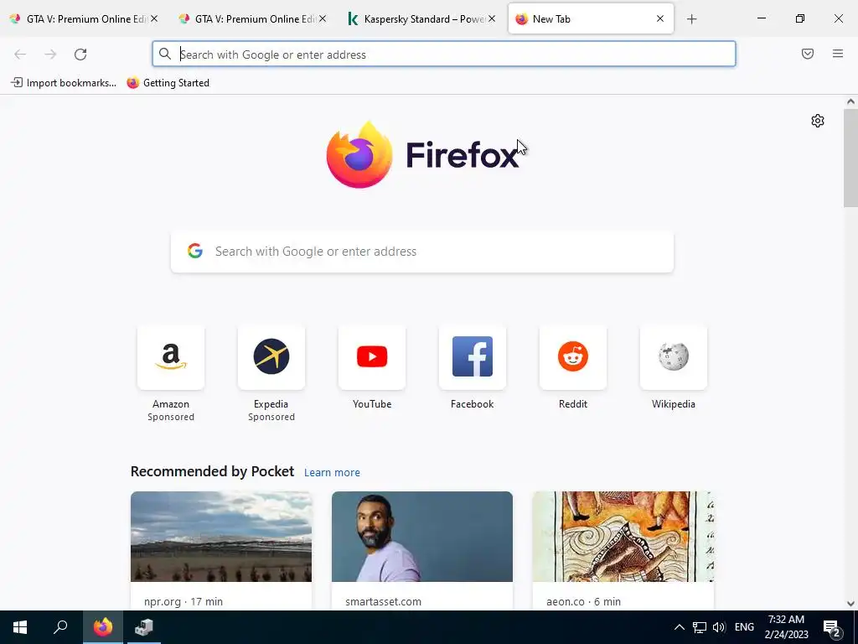
Task: Click the Firefox taskbar icon
Action: point(103,627)
